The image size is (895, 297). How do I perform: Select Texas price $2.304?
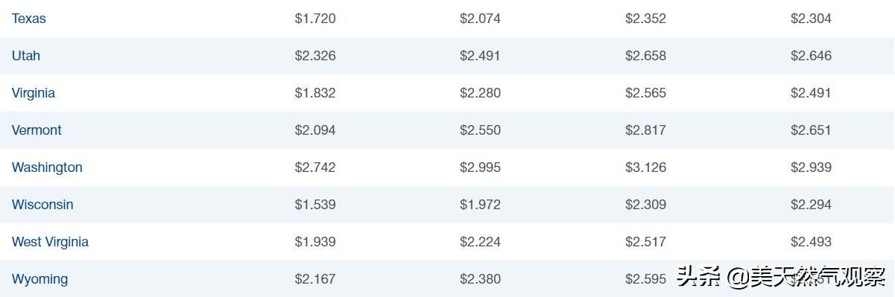point(811,19)
